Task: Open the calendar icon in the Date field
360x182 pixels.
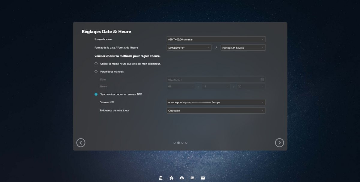Action: (x=262, y=80)
